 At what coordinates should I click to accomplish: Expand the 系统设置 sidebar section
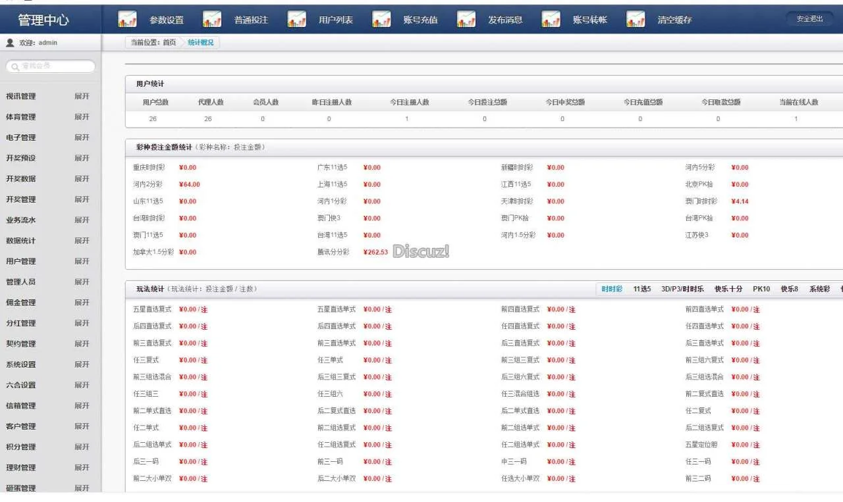[82, 364]
